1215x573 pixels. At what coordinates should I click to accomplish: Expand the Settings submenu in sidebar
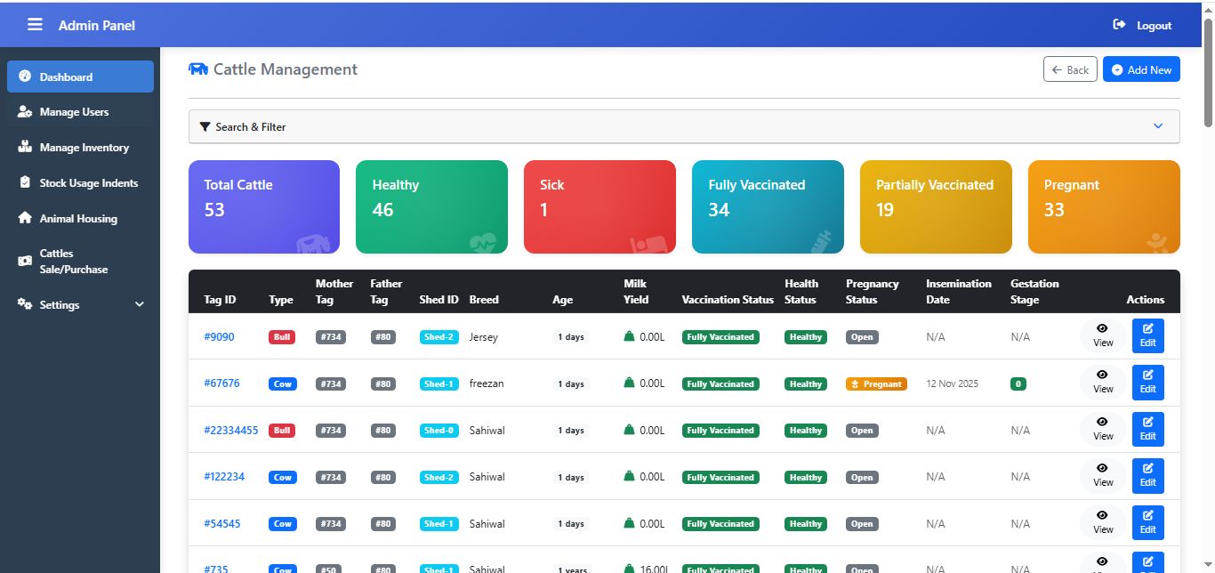(139, 305)
